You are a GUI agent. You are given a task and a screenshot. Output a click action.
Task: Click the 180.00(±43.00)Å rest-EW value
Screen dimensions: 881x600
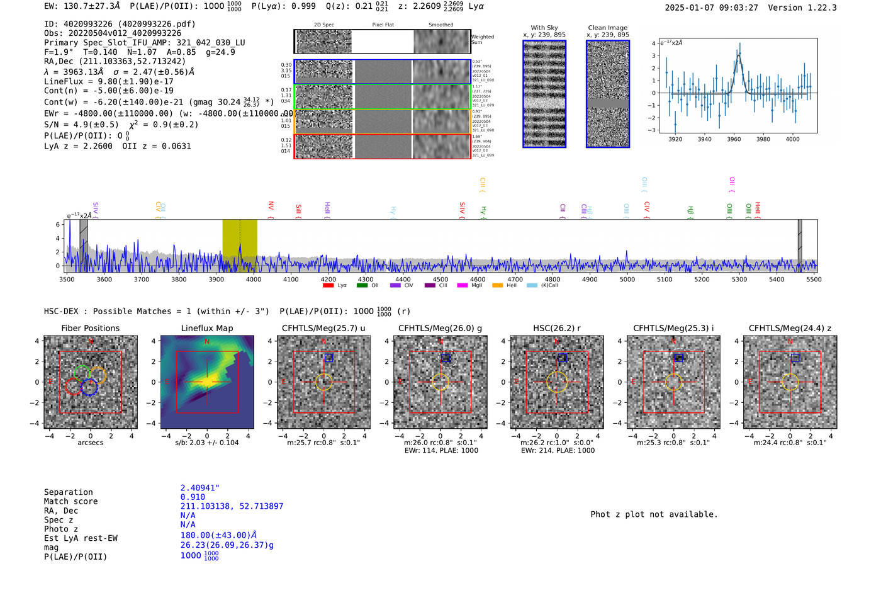pyautogui.click(x=218, y=535)
